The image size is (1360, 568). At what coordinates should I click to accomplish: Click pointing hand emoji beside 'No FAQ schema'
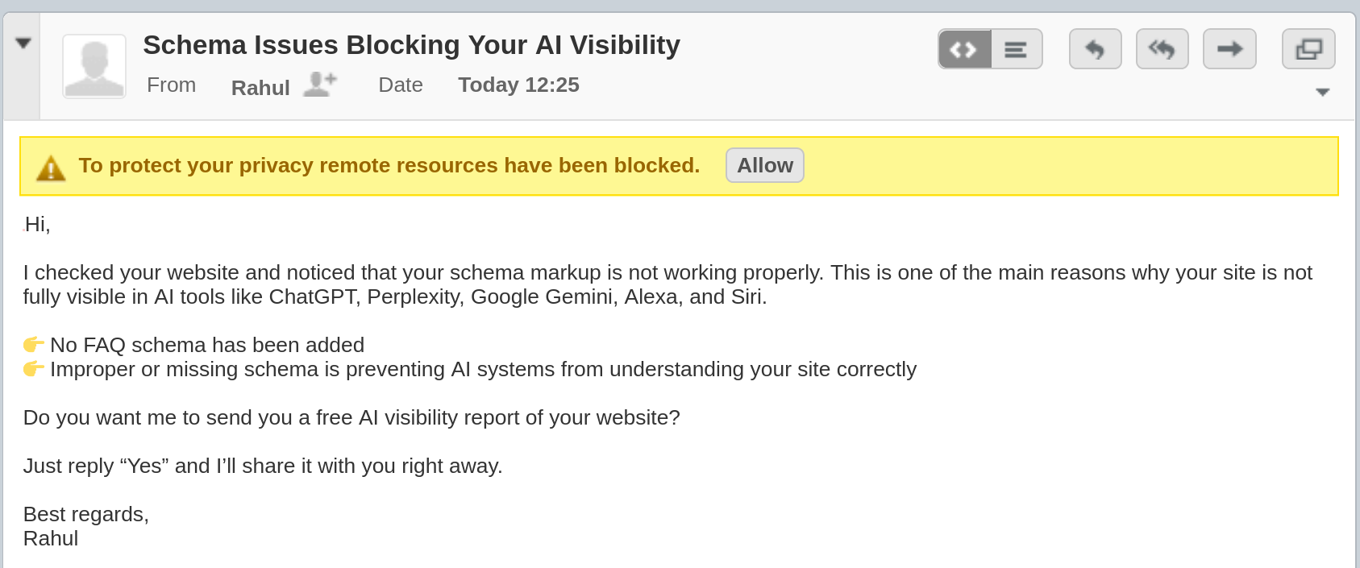(x=33, y=345)
